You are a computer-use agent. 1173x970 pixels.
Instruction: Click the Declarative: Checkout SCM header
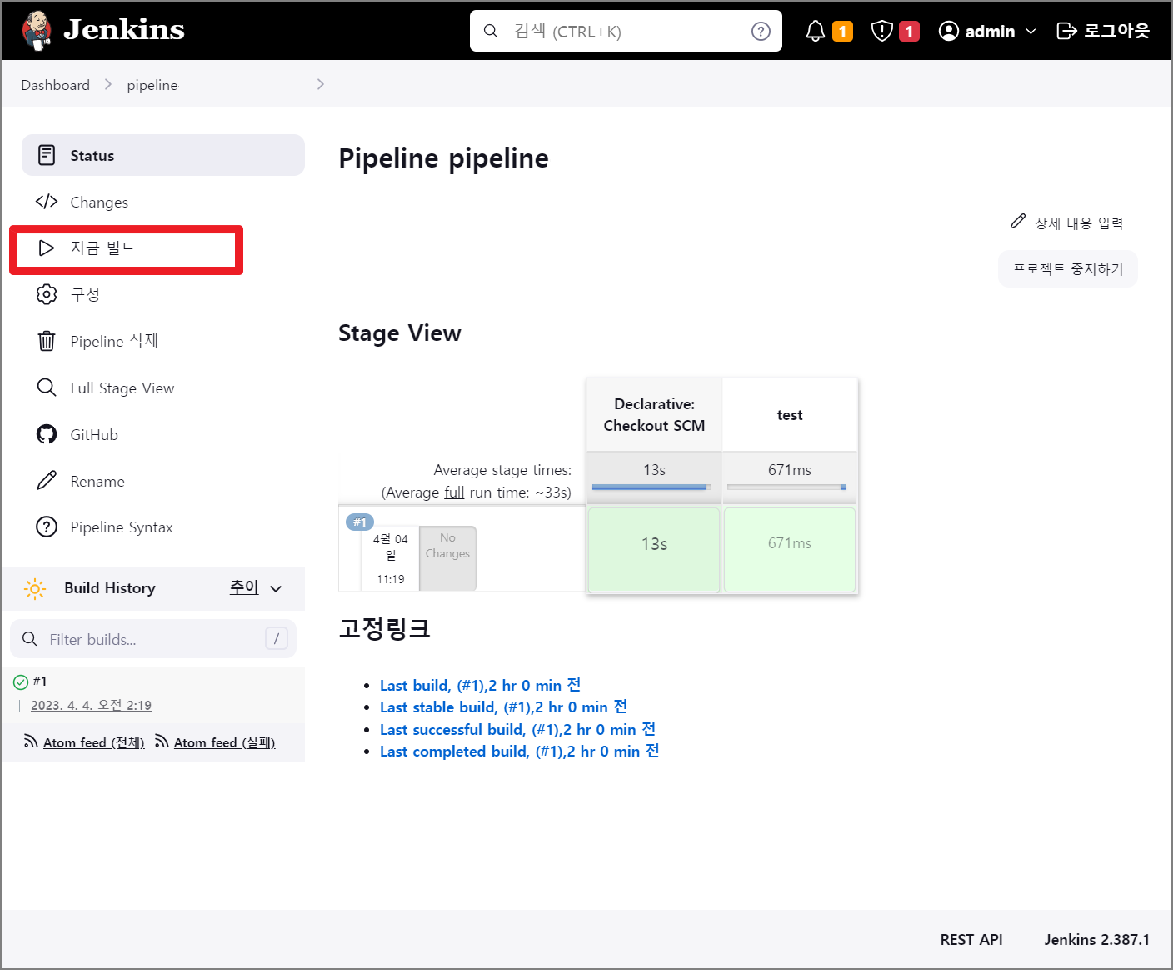(x=654, y=414)
